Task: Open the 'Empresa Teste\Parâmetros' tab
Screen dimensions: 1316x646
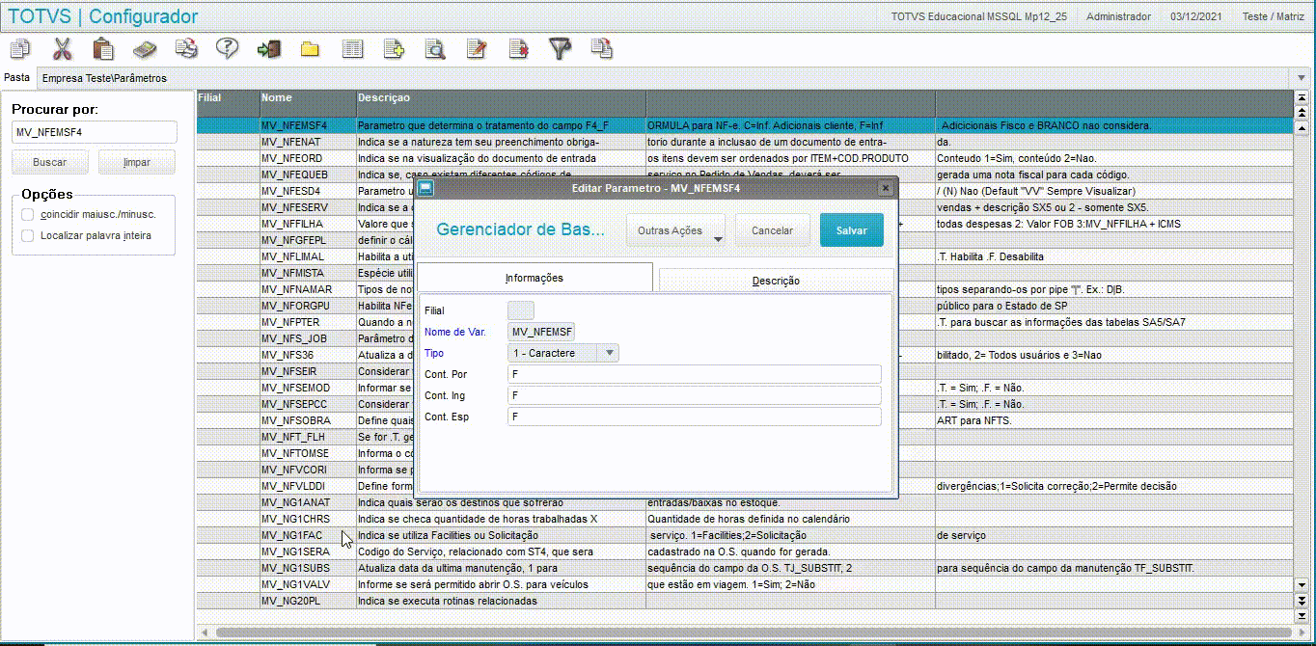Action: point(104,78)
